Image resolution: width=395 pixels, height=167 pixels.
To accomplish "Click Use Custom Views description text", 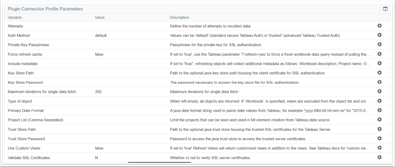I will (270, 148).
